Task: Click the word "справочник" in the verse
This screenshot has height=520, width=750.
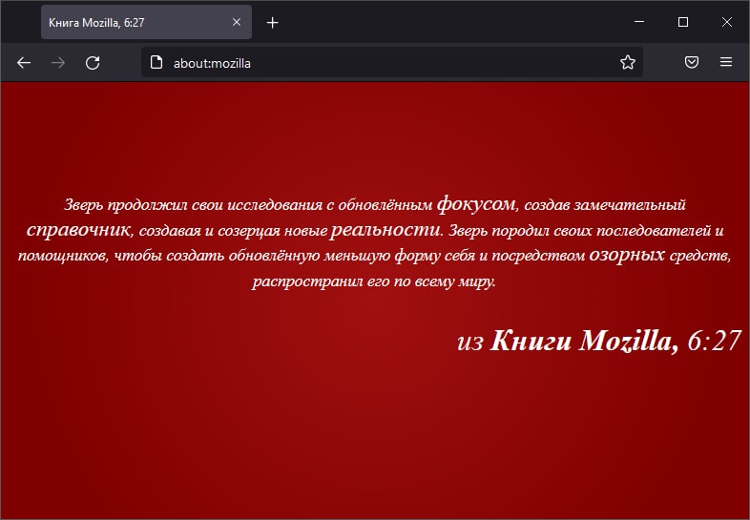Action: [78, 230]
